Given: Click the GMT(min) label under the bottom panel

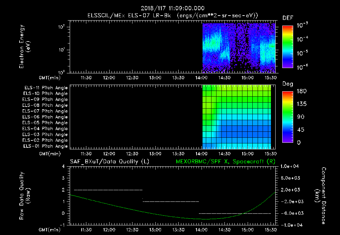Looking at the screenshot, I should pyautogui.click(x=50, y=230).
